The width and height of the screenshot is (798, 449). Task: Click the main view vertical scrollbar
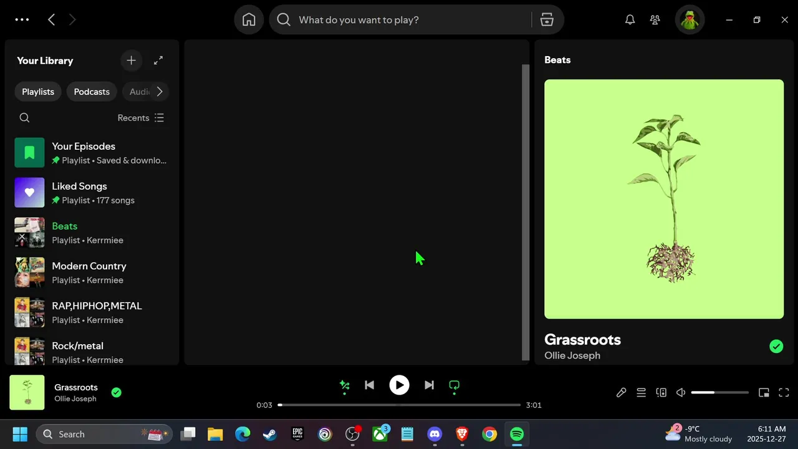[525, 212]
